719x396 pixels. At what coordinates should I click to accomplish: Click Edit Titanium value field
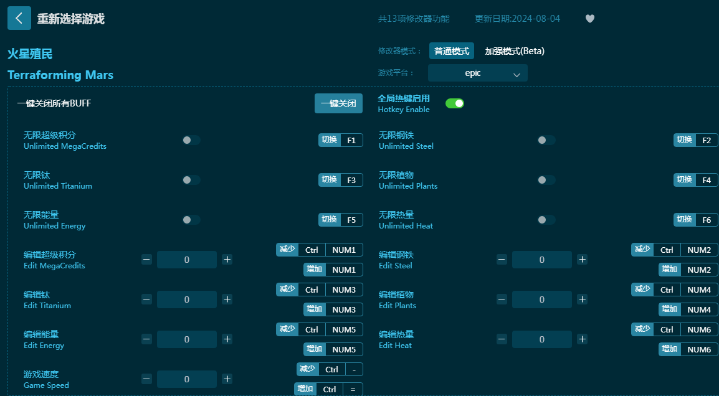(x=187, y=299)
